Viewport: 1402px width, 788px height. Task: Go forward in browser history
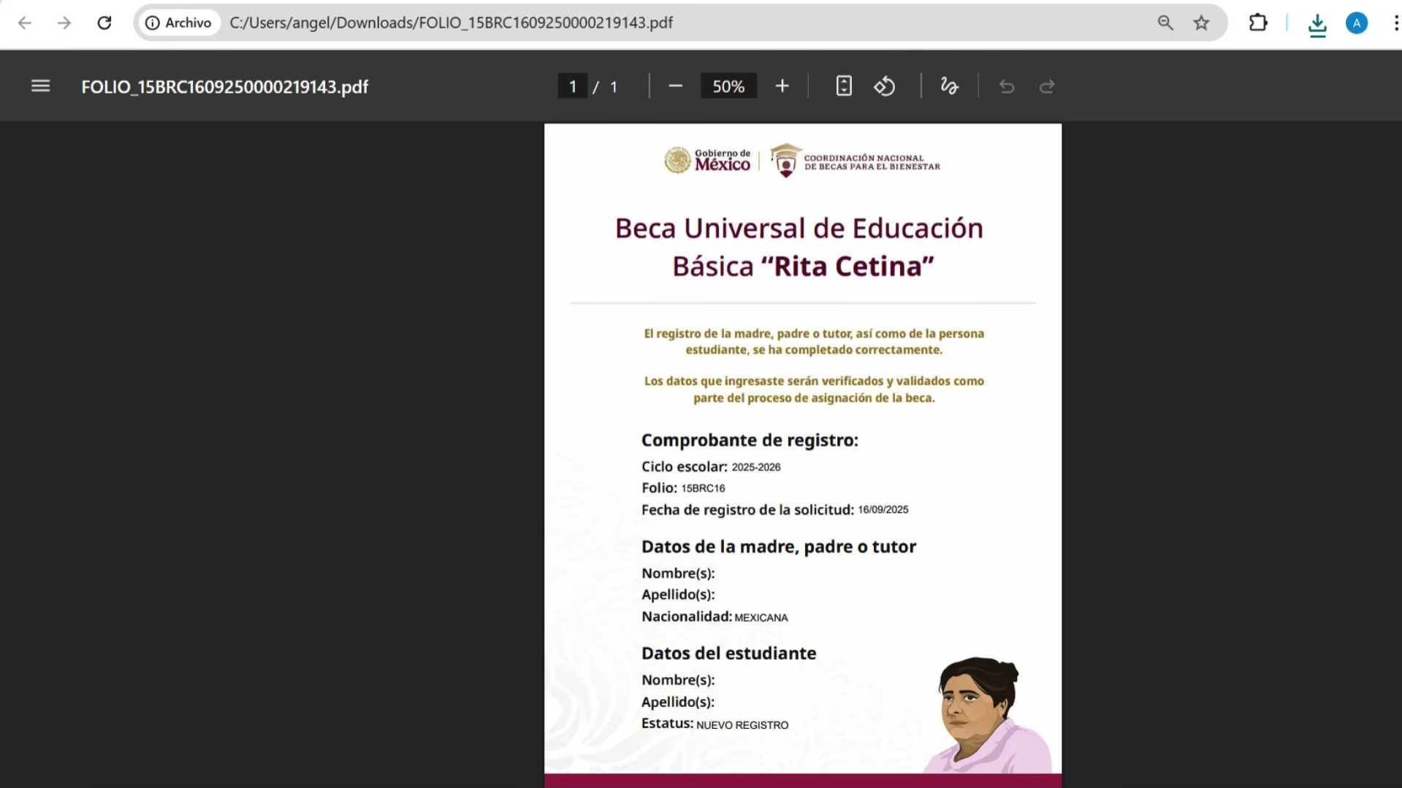click(x=64, y=23)
